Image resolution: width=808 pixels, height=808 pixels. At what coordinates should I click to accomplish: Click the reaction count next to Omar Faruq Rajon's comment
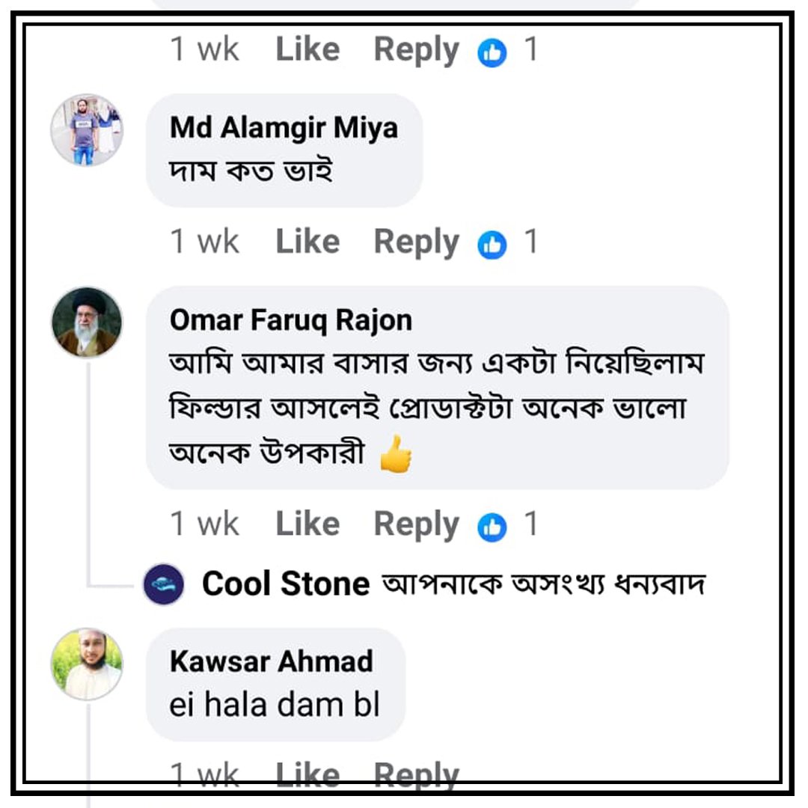530,524
